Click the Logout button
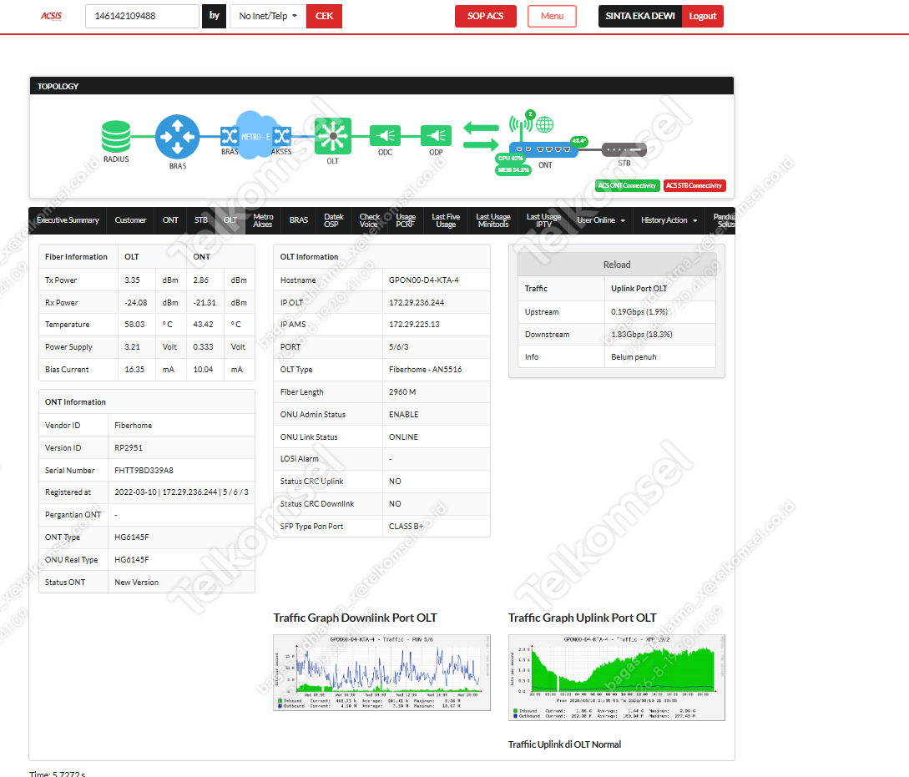 coord(703,16)
